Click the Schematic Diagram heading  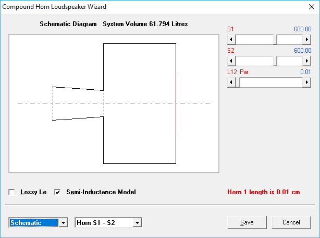pyautogui.click(x=68, y=24)
